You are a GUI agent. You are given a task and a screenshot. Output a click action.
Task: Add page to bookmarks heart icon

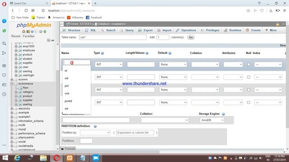[x=262, y=11]
